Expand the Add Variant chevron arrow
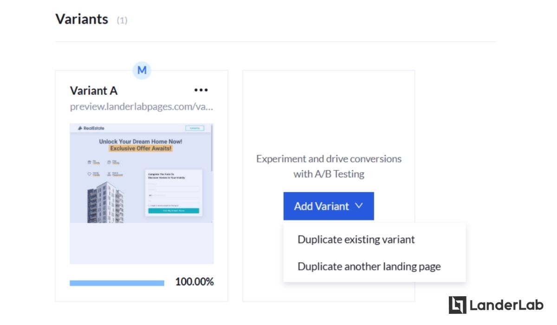The image size is (557, 325). tap(359, 206)
